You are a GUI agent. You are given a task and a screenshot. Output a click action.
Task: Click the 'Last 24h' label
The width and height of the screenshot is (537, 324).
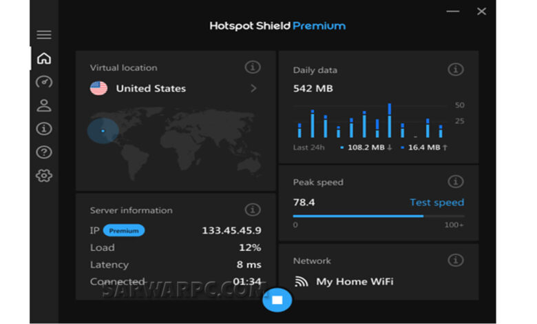[308, 148]
